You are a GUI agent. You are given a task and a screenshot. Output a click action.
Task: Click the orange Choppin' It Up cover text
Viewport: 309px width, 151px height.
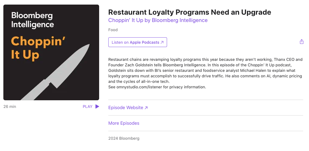tap(38, 48)
